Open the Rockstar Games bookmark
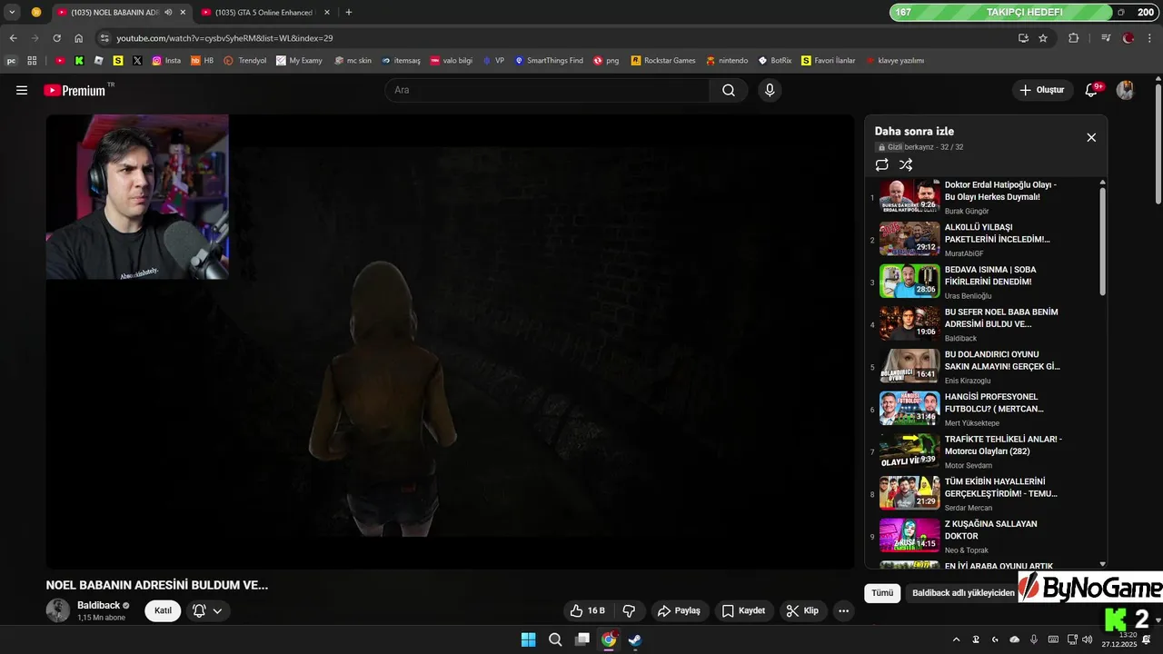 click(x=662, y=61)
